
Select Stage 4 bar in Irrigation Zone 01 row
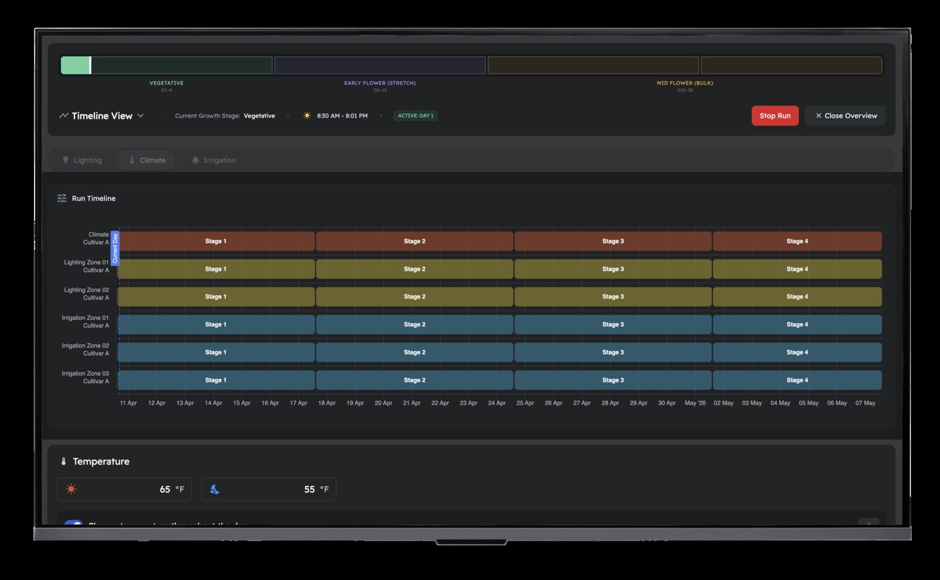(x=797, y=325)
